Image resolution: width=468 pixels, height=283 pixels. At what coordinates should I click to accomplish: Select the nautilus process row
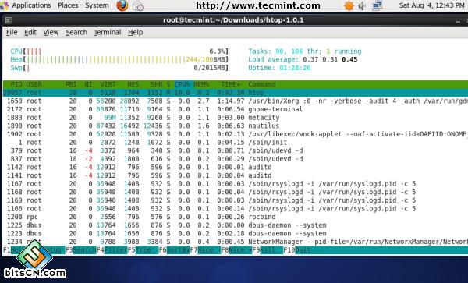tap(236, 126)
